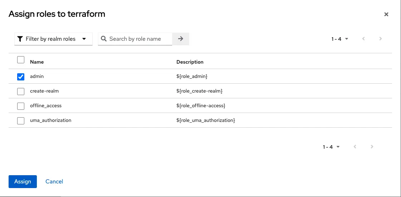Check the create-realm role checkbox
401x197 pixels.
tap(21, 91)
